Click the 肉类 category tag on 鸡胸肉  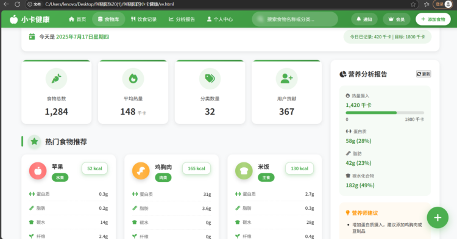point(163,178)
